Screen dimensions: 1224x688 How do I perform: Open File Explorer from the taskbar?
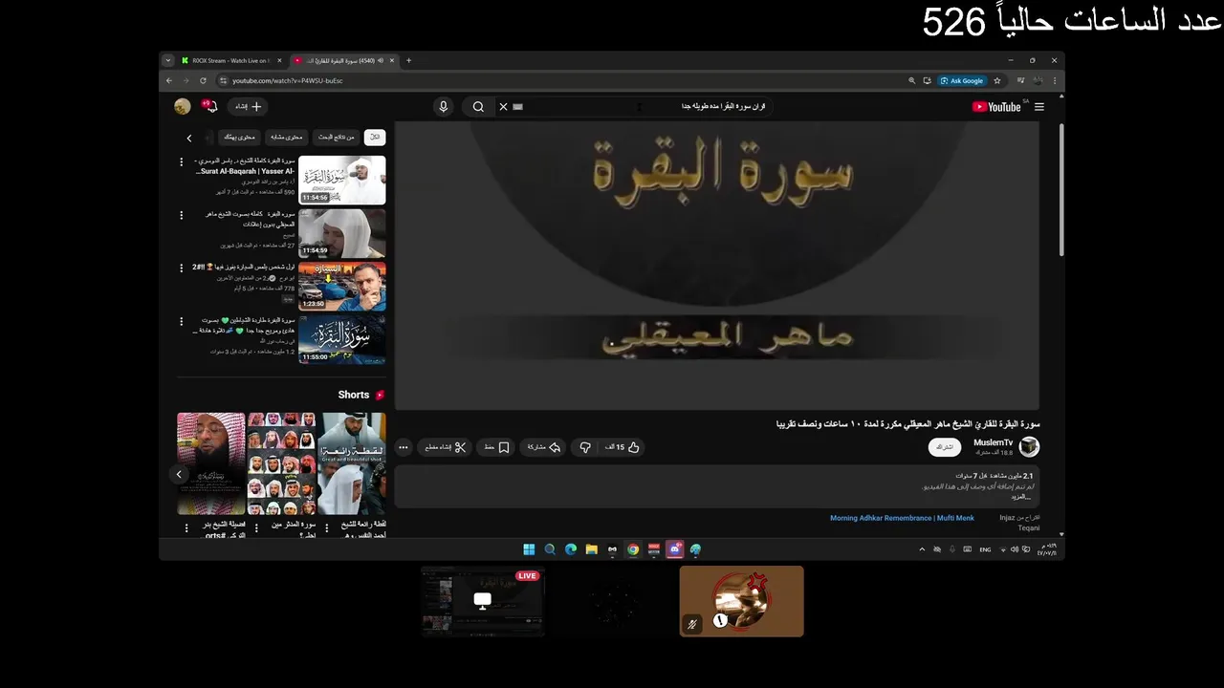592,549
